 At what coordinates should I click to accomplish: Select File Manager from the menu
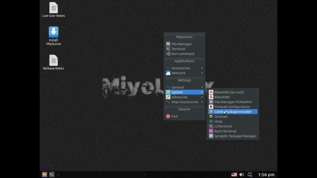point(184,44)
